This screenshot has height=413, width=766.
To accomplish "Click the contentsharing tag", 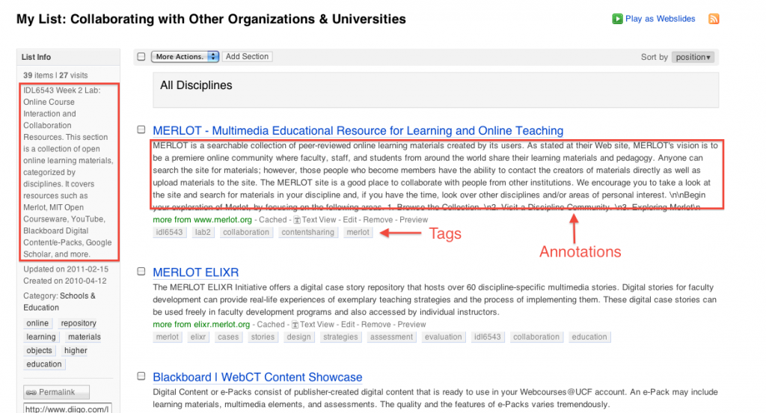I will [307, 233].
